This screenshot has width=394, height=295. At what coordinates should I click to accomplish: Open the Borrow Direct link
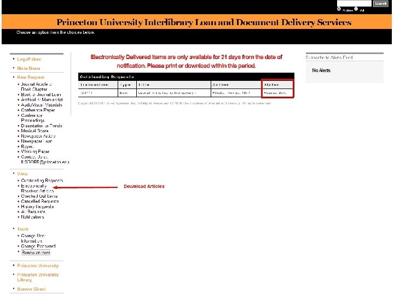tap(31, 289)
